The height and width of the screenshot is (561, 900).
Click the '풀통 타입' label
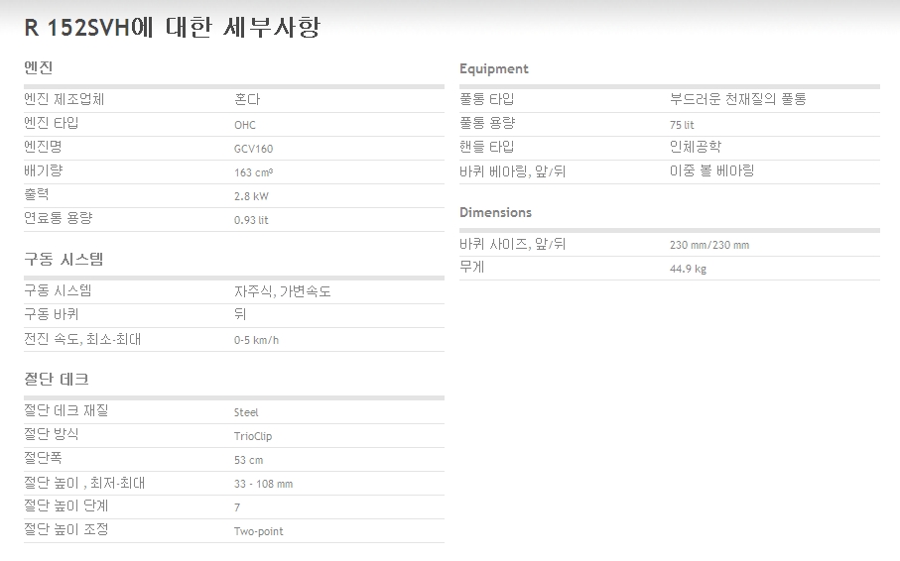[487, 99]
